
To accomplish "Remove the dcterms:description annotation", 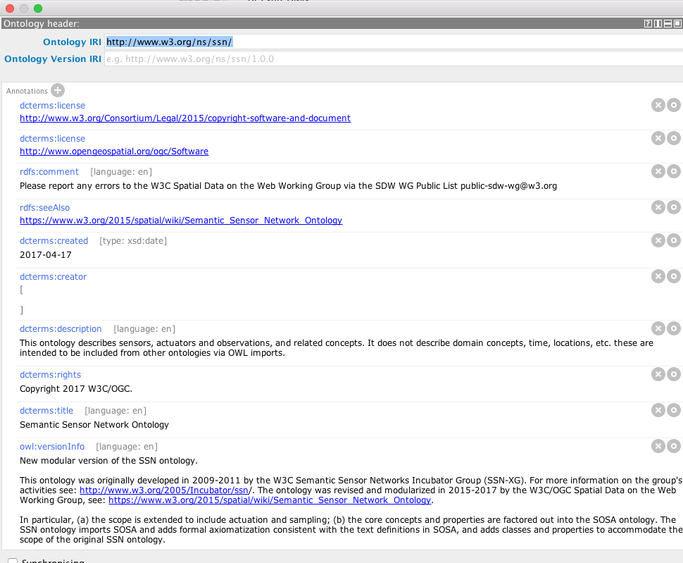I will click(658, 328).
